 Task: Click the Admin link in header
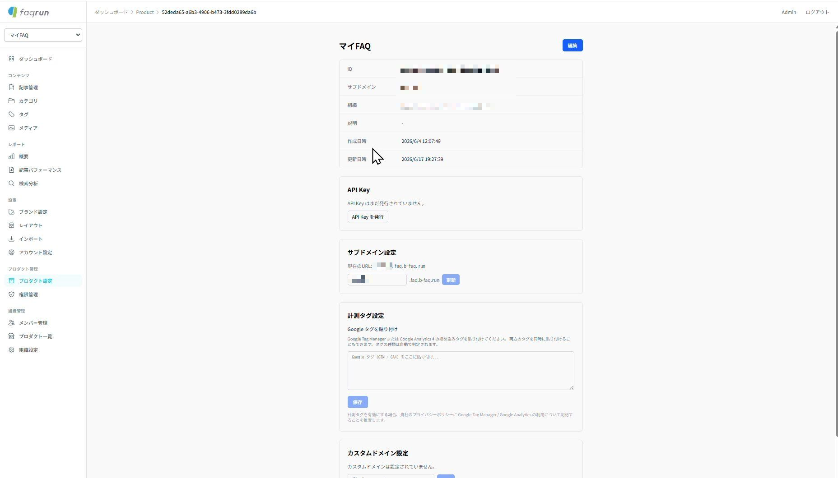coord(789,12)
